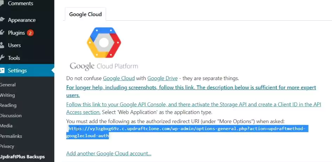This screenshot has width=332, height=162.
Task: Click 'Select 'Web Application' as the application type' text
Action: 157,112
